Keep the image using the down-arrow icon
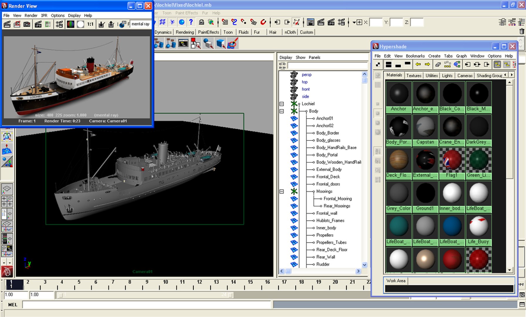Screen dimensions: 526x317 tap(101, 24)
